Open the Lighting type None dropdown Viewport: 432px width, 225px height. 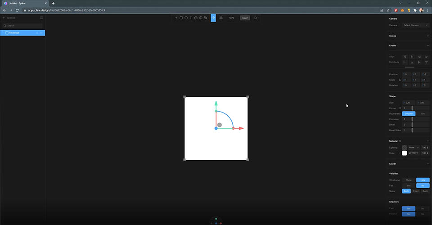coord(414,148)
